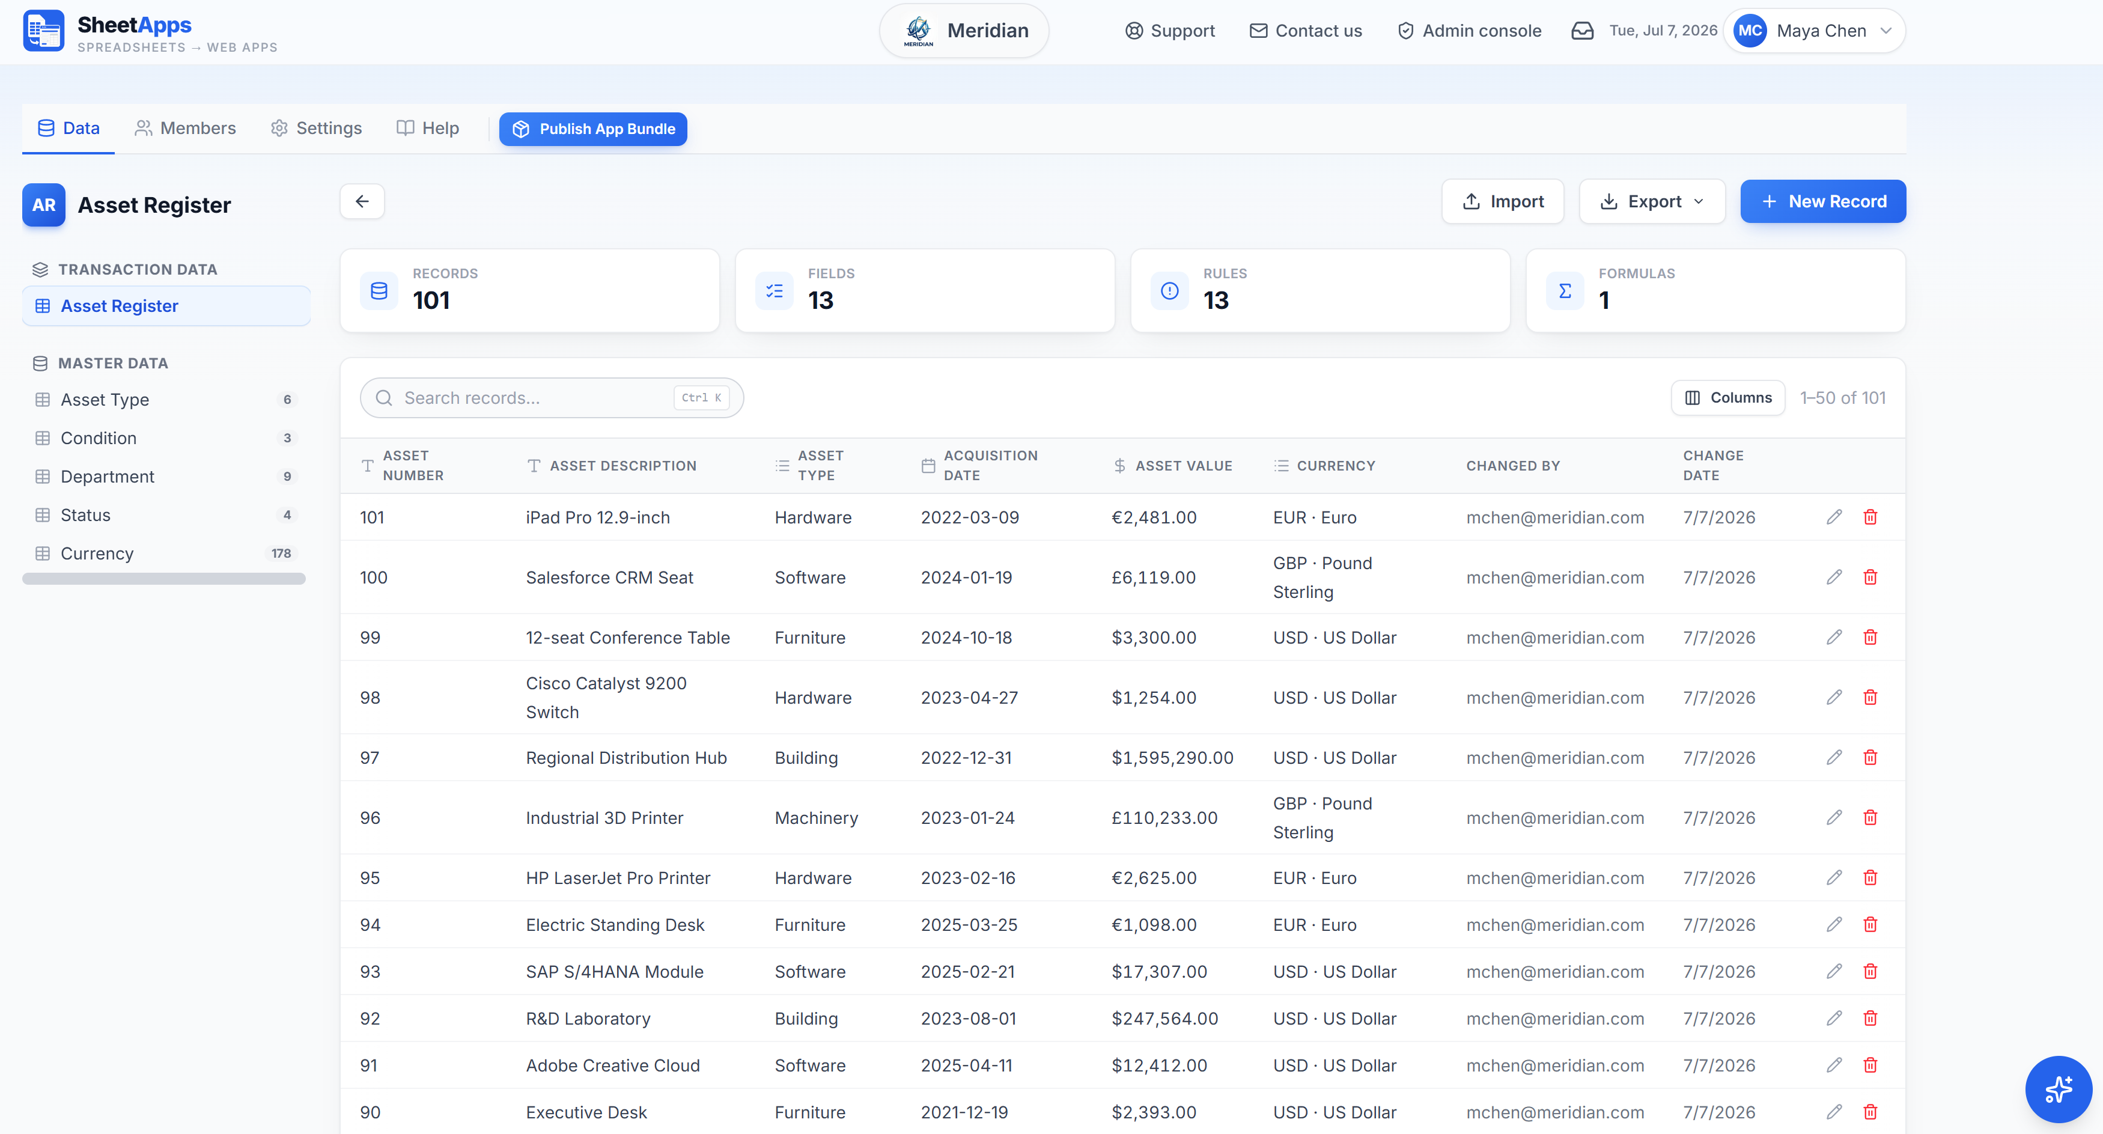Viewport: 2103px width, 1134px height.
Task: Click the Meridian workspace badge
Action: point(964,31)
